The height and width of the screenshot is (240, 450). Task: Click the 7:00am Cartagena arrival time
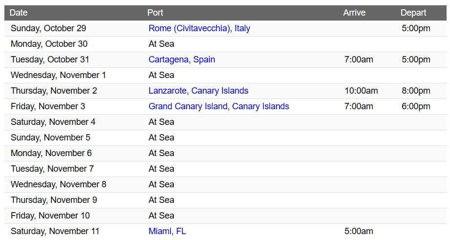pos(359,60)
